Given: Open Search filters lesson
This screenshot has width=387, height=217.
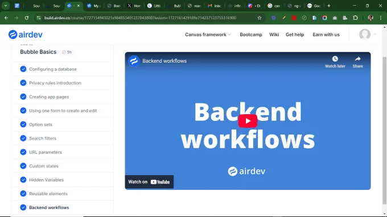Looking at the screenshot, I should click(x=43, y=139).
